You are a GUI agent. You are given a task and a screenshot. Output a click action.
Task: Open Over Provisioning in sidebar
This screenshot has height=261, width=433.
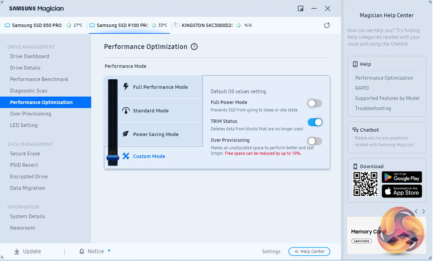tap(46, 114)
